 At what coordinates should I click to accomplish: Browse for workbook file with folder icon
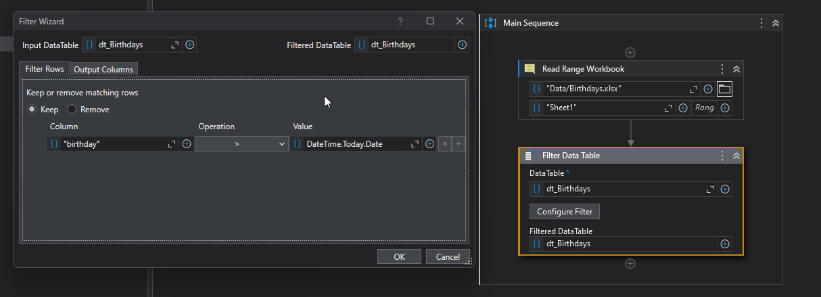coord(724,89)
